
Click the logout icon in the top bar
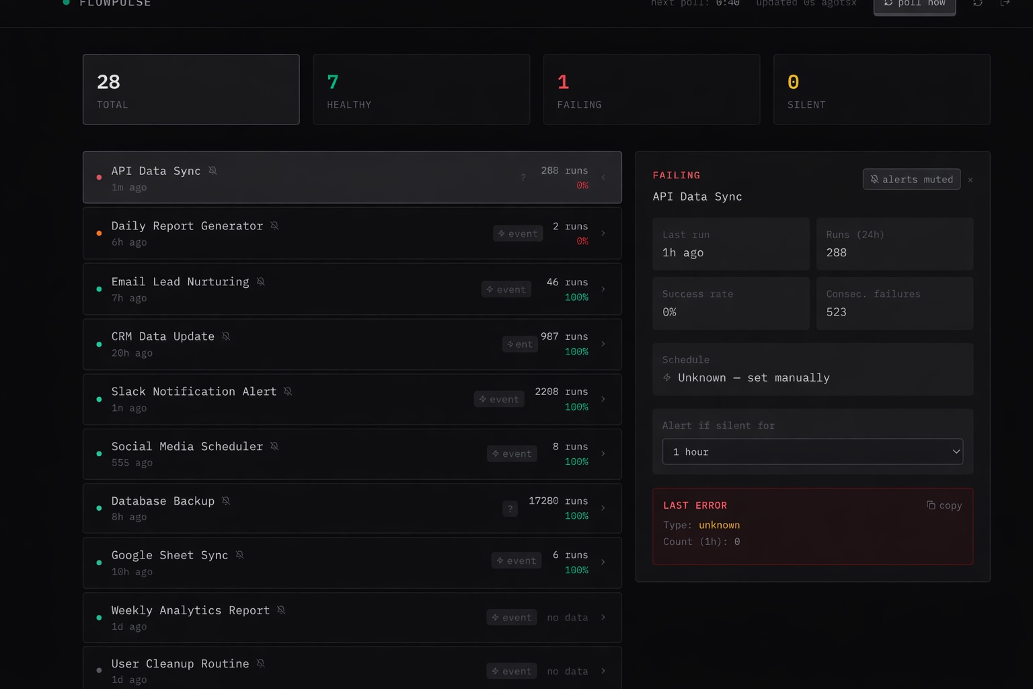1005,3
